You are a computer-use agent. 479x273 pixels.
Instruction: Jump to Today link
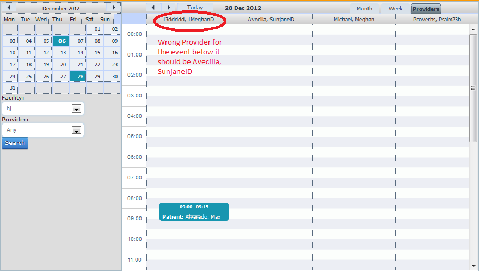[195, 8]
